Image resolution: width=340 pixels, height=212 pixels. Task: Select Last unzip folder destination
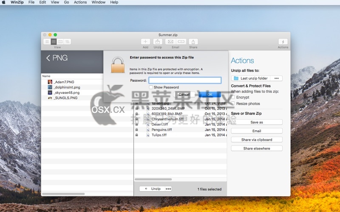pos(251,78)
